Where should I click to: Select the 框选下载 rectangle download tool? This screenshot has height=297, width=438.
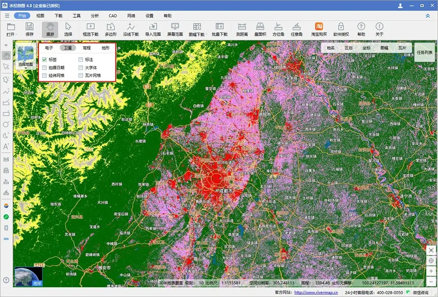click(90, 30)
